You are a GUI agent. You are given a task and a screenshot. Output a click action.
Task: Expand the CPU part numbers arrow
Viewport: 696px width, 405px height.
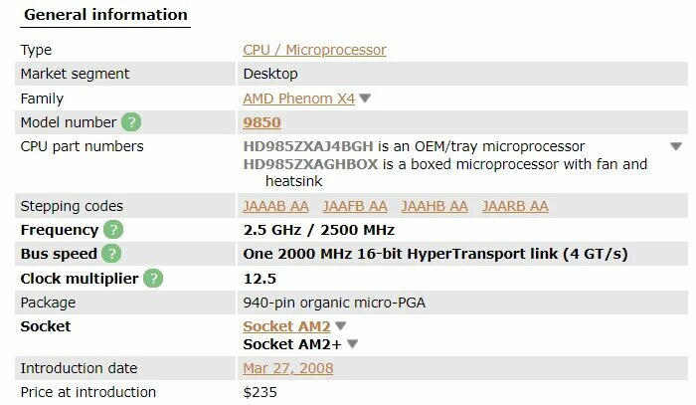[676, 146]
